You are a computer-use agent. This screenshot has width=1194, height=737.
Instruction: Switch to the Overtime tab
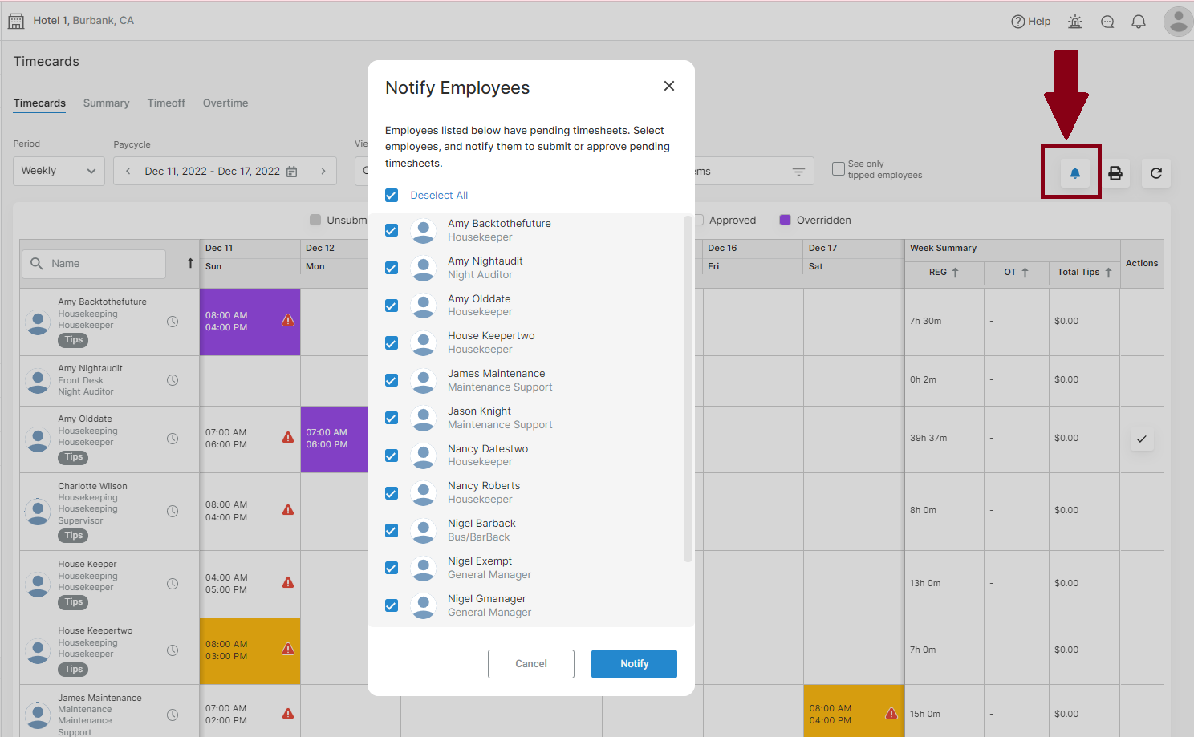(225, 103)
